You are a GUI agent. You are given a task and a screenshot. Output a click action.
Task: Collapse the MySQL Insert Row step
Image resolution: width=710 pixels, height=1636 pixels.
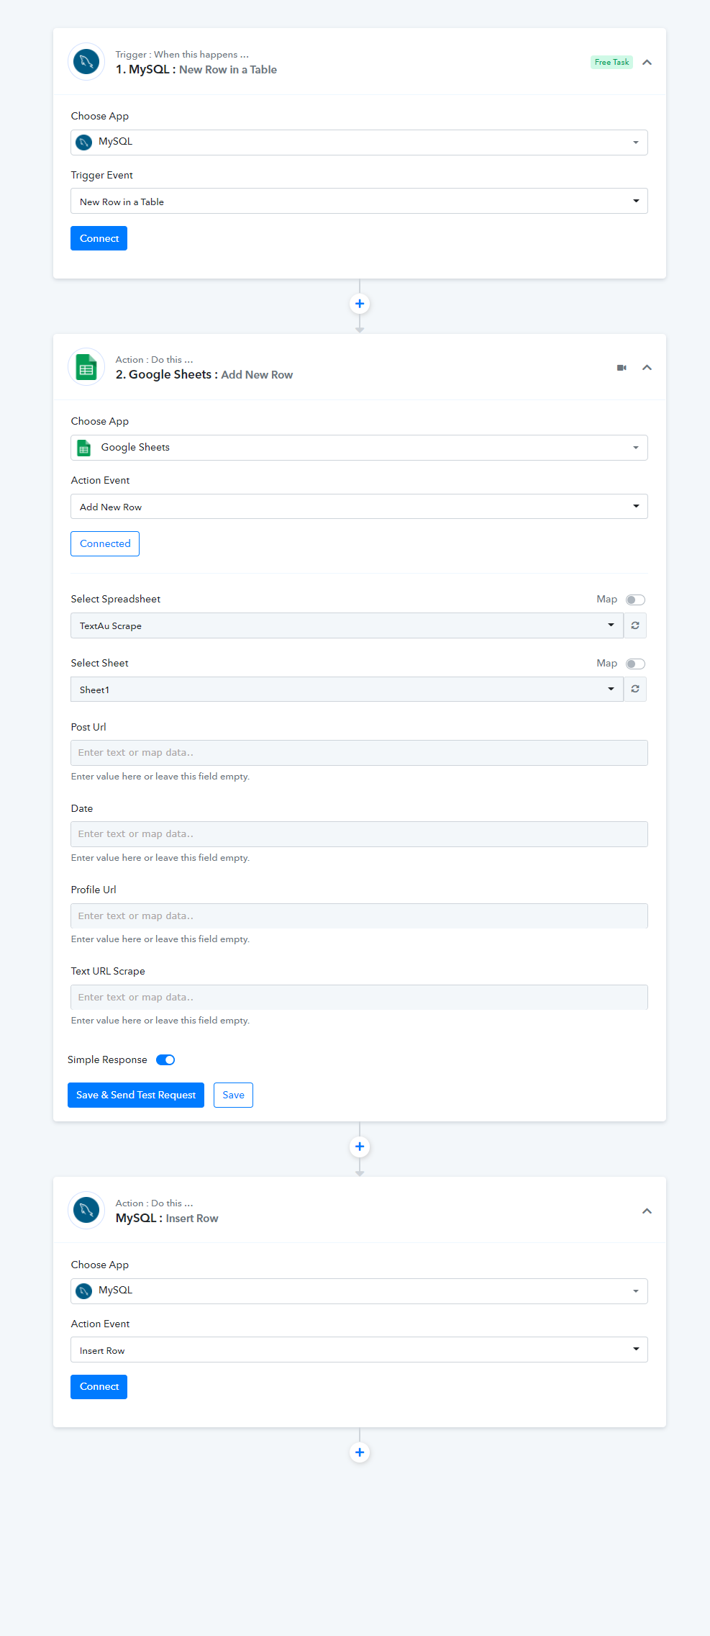647,1211
